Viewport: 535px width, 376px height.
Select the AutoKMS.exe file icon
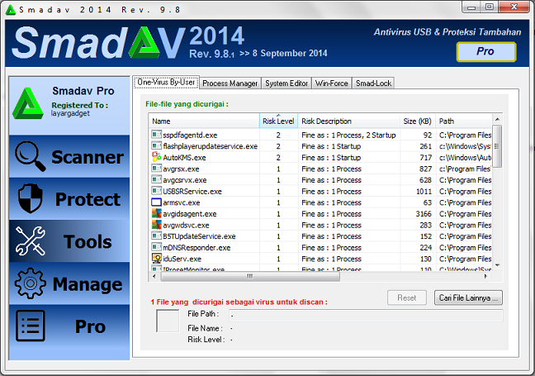click(156, 157)
